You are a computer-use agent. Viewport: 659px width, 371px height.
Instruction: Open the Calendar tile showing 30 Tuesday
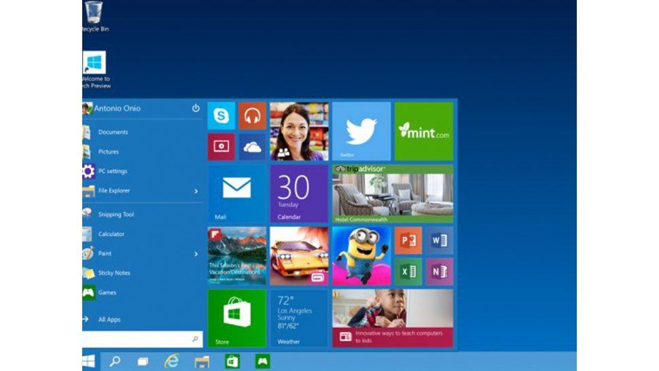[x=299, y=194]
